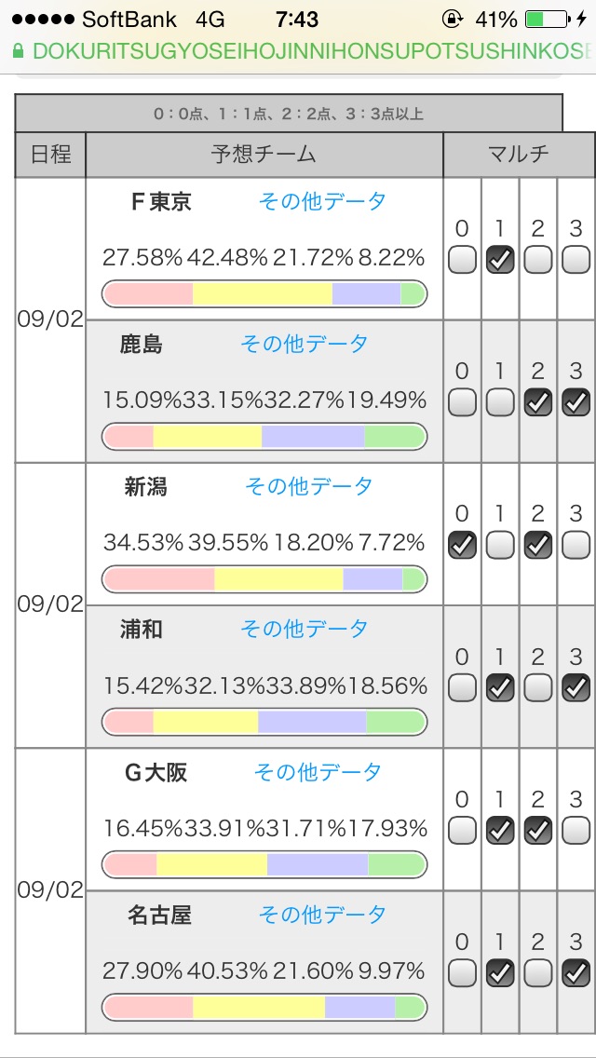Uncheck score 1 box for 名古屋
This screenshot has height=1058, width=596.
(x=500, y=973)
